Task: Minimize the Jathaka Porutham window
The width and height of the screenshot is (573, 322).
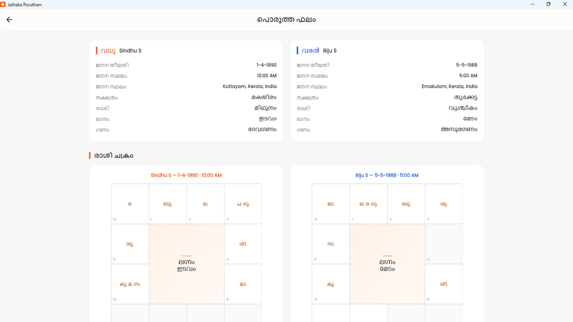Action: (x=533, y=4)
